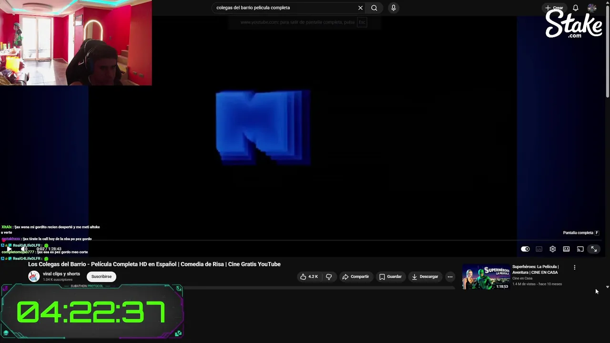Open the Crear menu
Viewport: 610px width, 343px height.
(x=554, y=8)
